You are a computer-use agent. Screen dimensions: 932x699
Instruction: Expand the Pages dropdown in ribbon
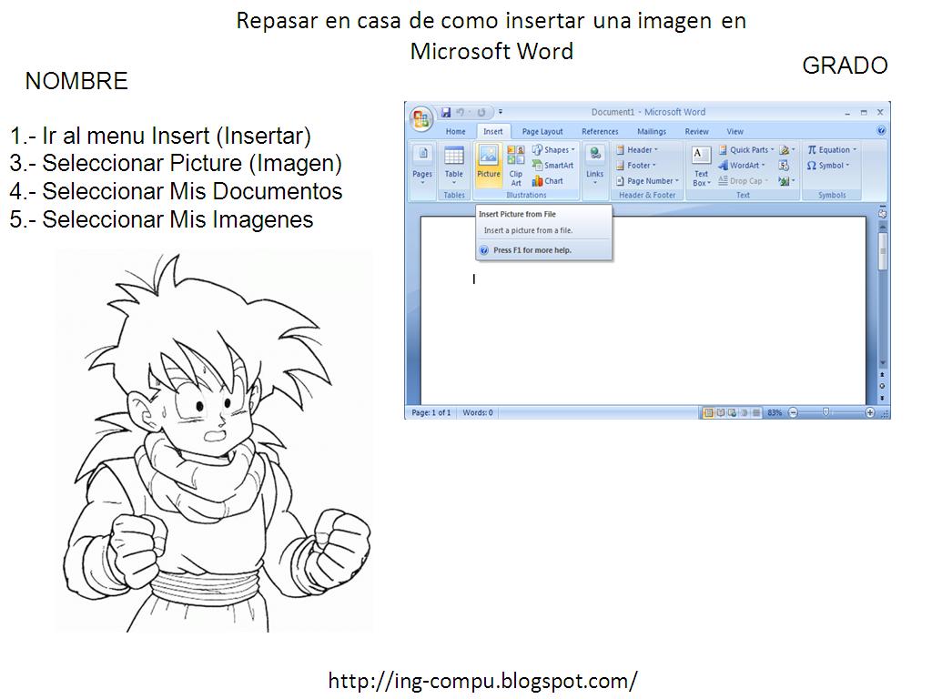point(422,165)
